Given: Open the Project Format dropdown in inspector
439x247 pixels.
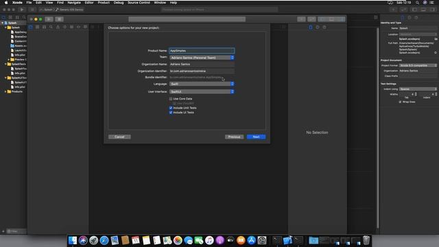Looking at the screenshot, I should (418, 65).
